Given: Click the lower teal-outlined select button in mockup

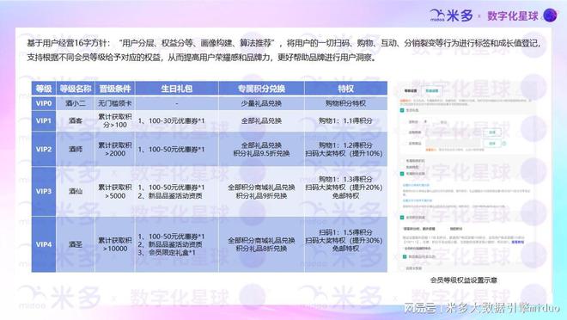Looking at the screenshot, I should tap(492, 144).
